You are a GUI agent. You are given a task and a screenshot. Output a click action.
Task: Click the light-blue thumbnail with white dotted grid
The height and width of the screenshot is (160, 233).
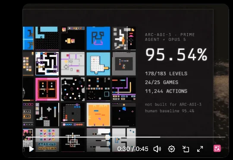click(x=98, y=64)
